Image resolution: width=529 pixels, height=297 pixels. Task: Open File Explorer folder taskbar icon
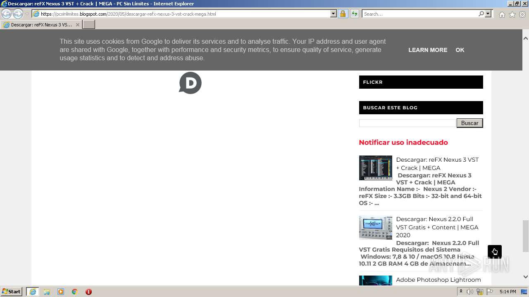pos(47,292)
